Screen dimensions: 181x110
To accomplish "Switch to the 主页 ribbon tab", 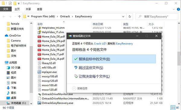I will (x=17, y=9).
